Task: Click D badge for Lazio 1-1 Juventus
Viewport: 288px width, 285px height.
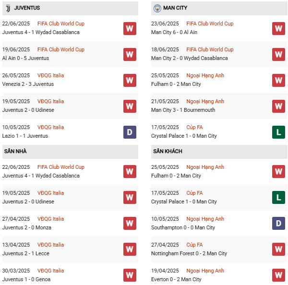Action: (x=130, y=132)
